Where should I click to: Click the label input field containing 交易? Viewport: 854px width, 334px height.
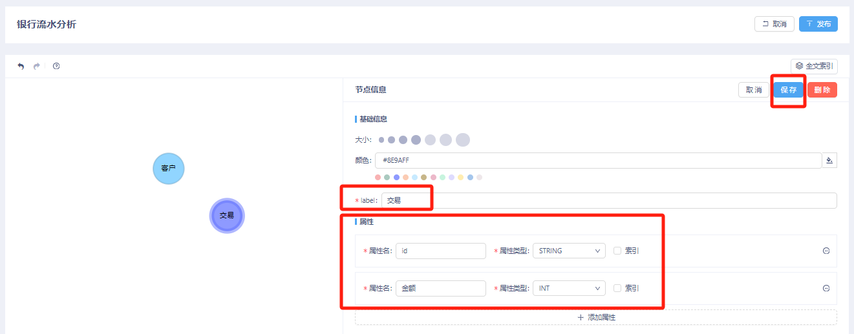608,200
